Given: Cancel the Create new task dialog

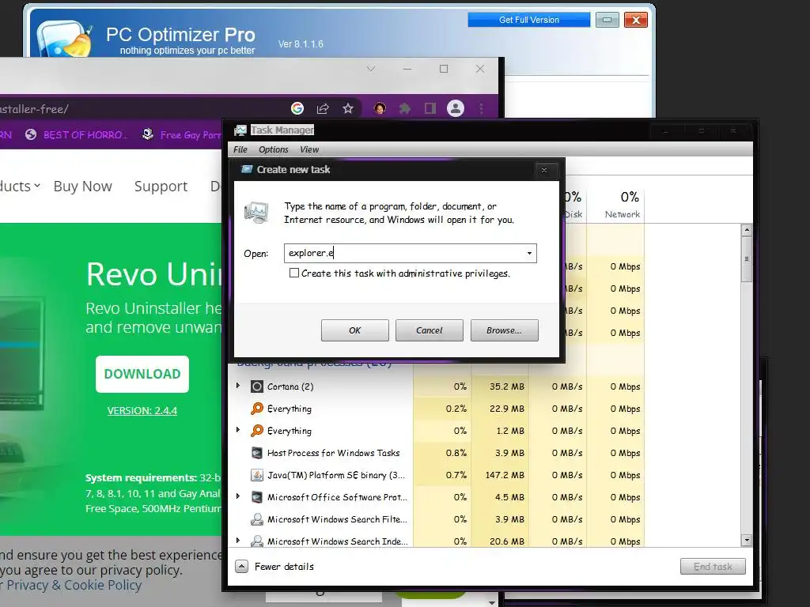Looking at the screenshot, I should point(430,330).
